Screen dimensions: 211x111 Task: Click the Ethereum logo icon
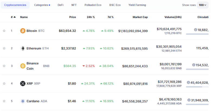(23, 48)
